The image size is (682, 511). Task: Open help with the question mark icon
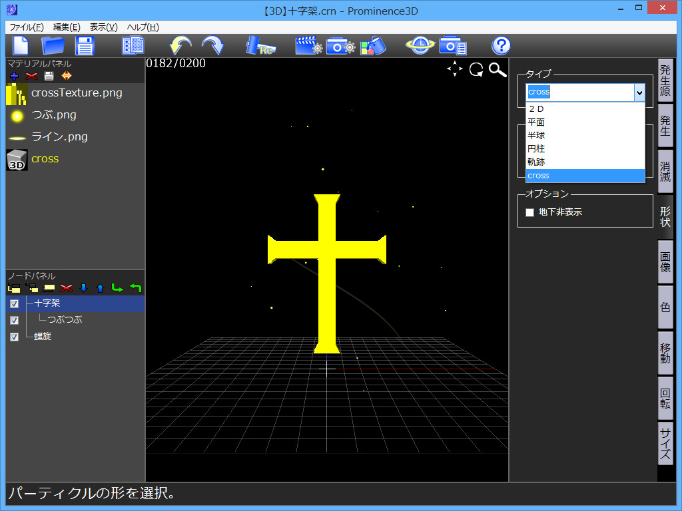[501, 46]
